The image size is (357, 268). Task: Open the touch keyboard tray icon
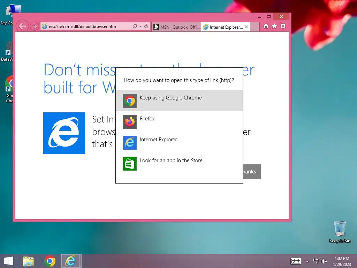click(x=296, y=261)
